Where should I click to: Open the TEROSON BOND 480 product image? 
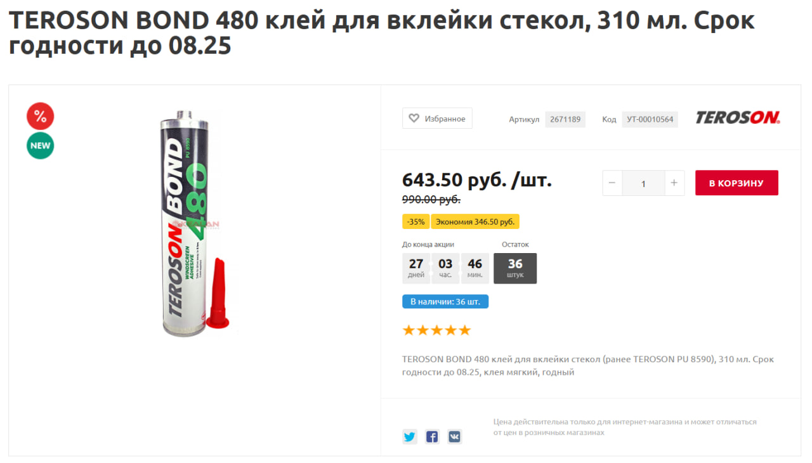(191, 222)
